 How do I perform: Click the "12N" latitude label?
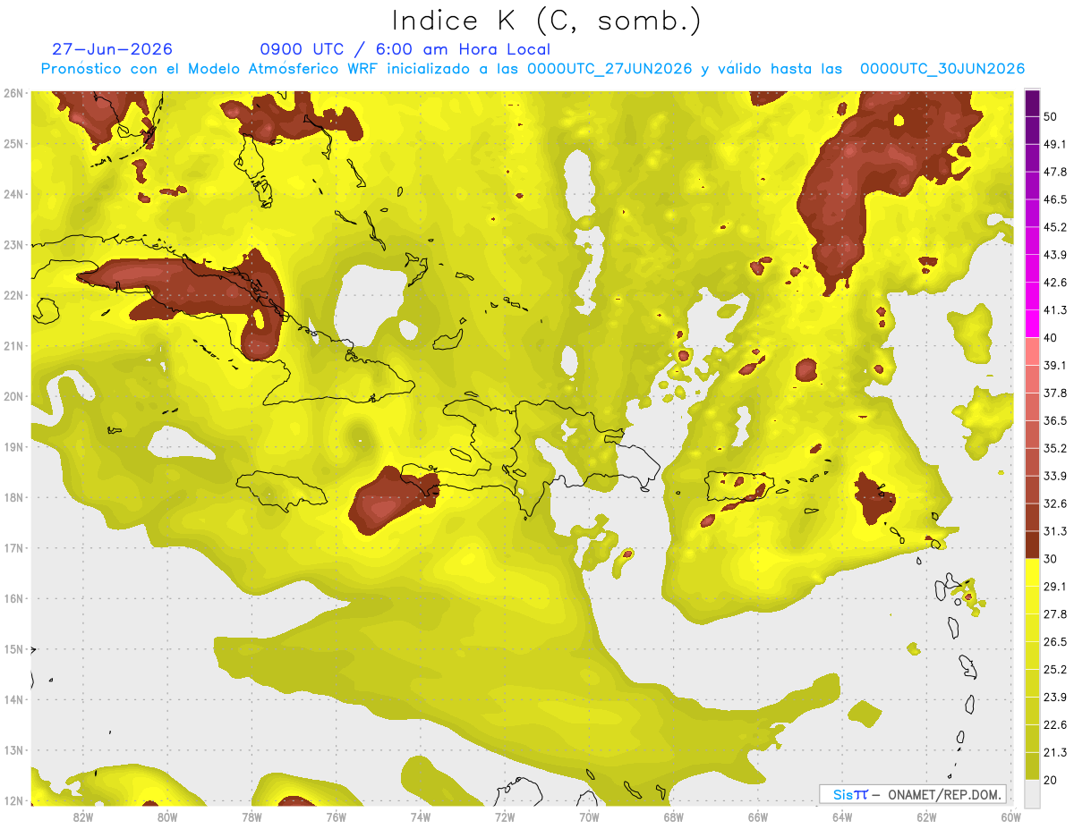pyautogui.click(x=13, y=800)
